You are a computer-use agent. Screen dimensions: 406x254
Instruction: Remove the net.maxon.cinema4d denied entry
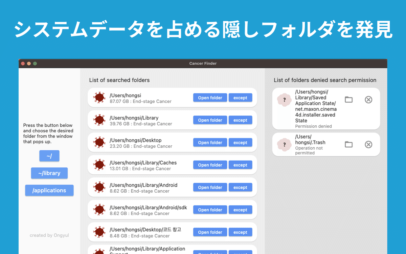(x=368, y=100)
